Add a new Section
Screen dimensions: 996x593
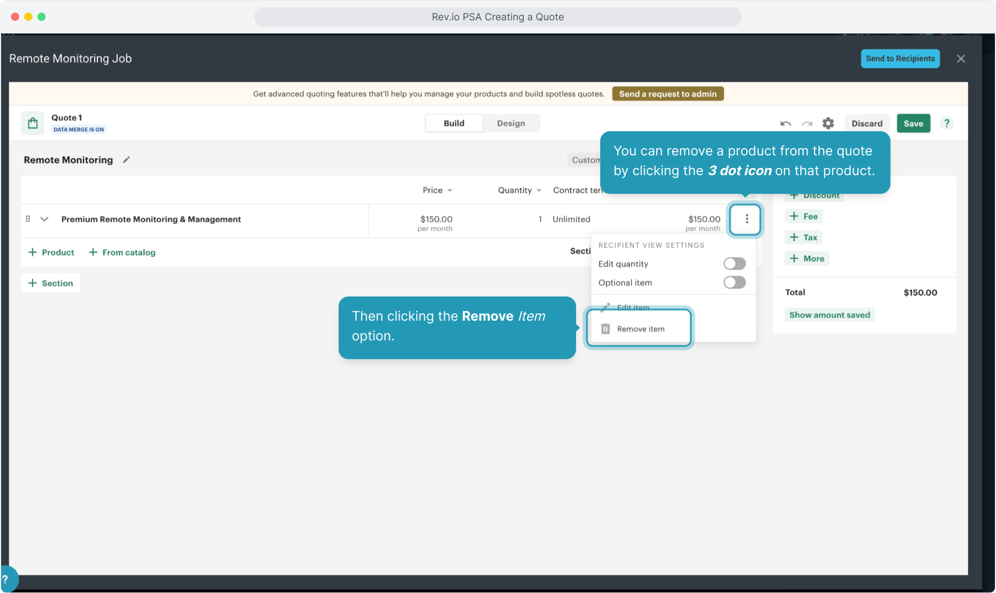pos(51,283)
